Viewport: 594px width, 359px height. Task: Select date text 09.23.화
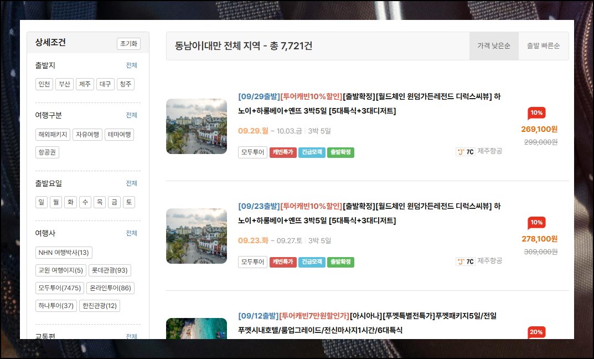pyautogui.click(x=253, y=240)
